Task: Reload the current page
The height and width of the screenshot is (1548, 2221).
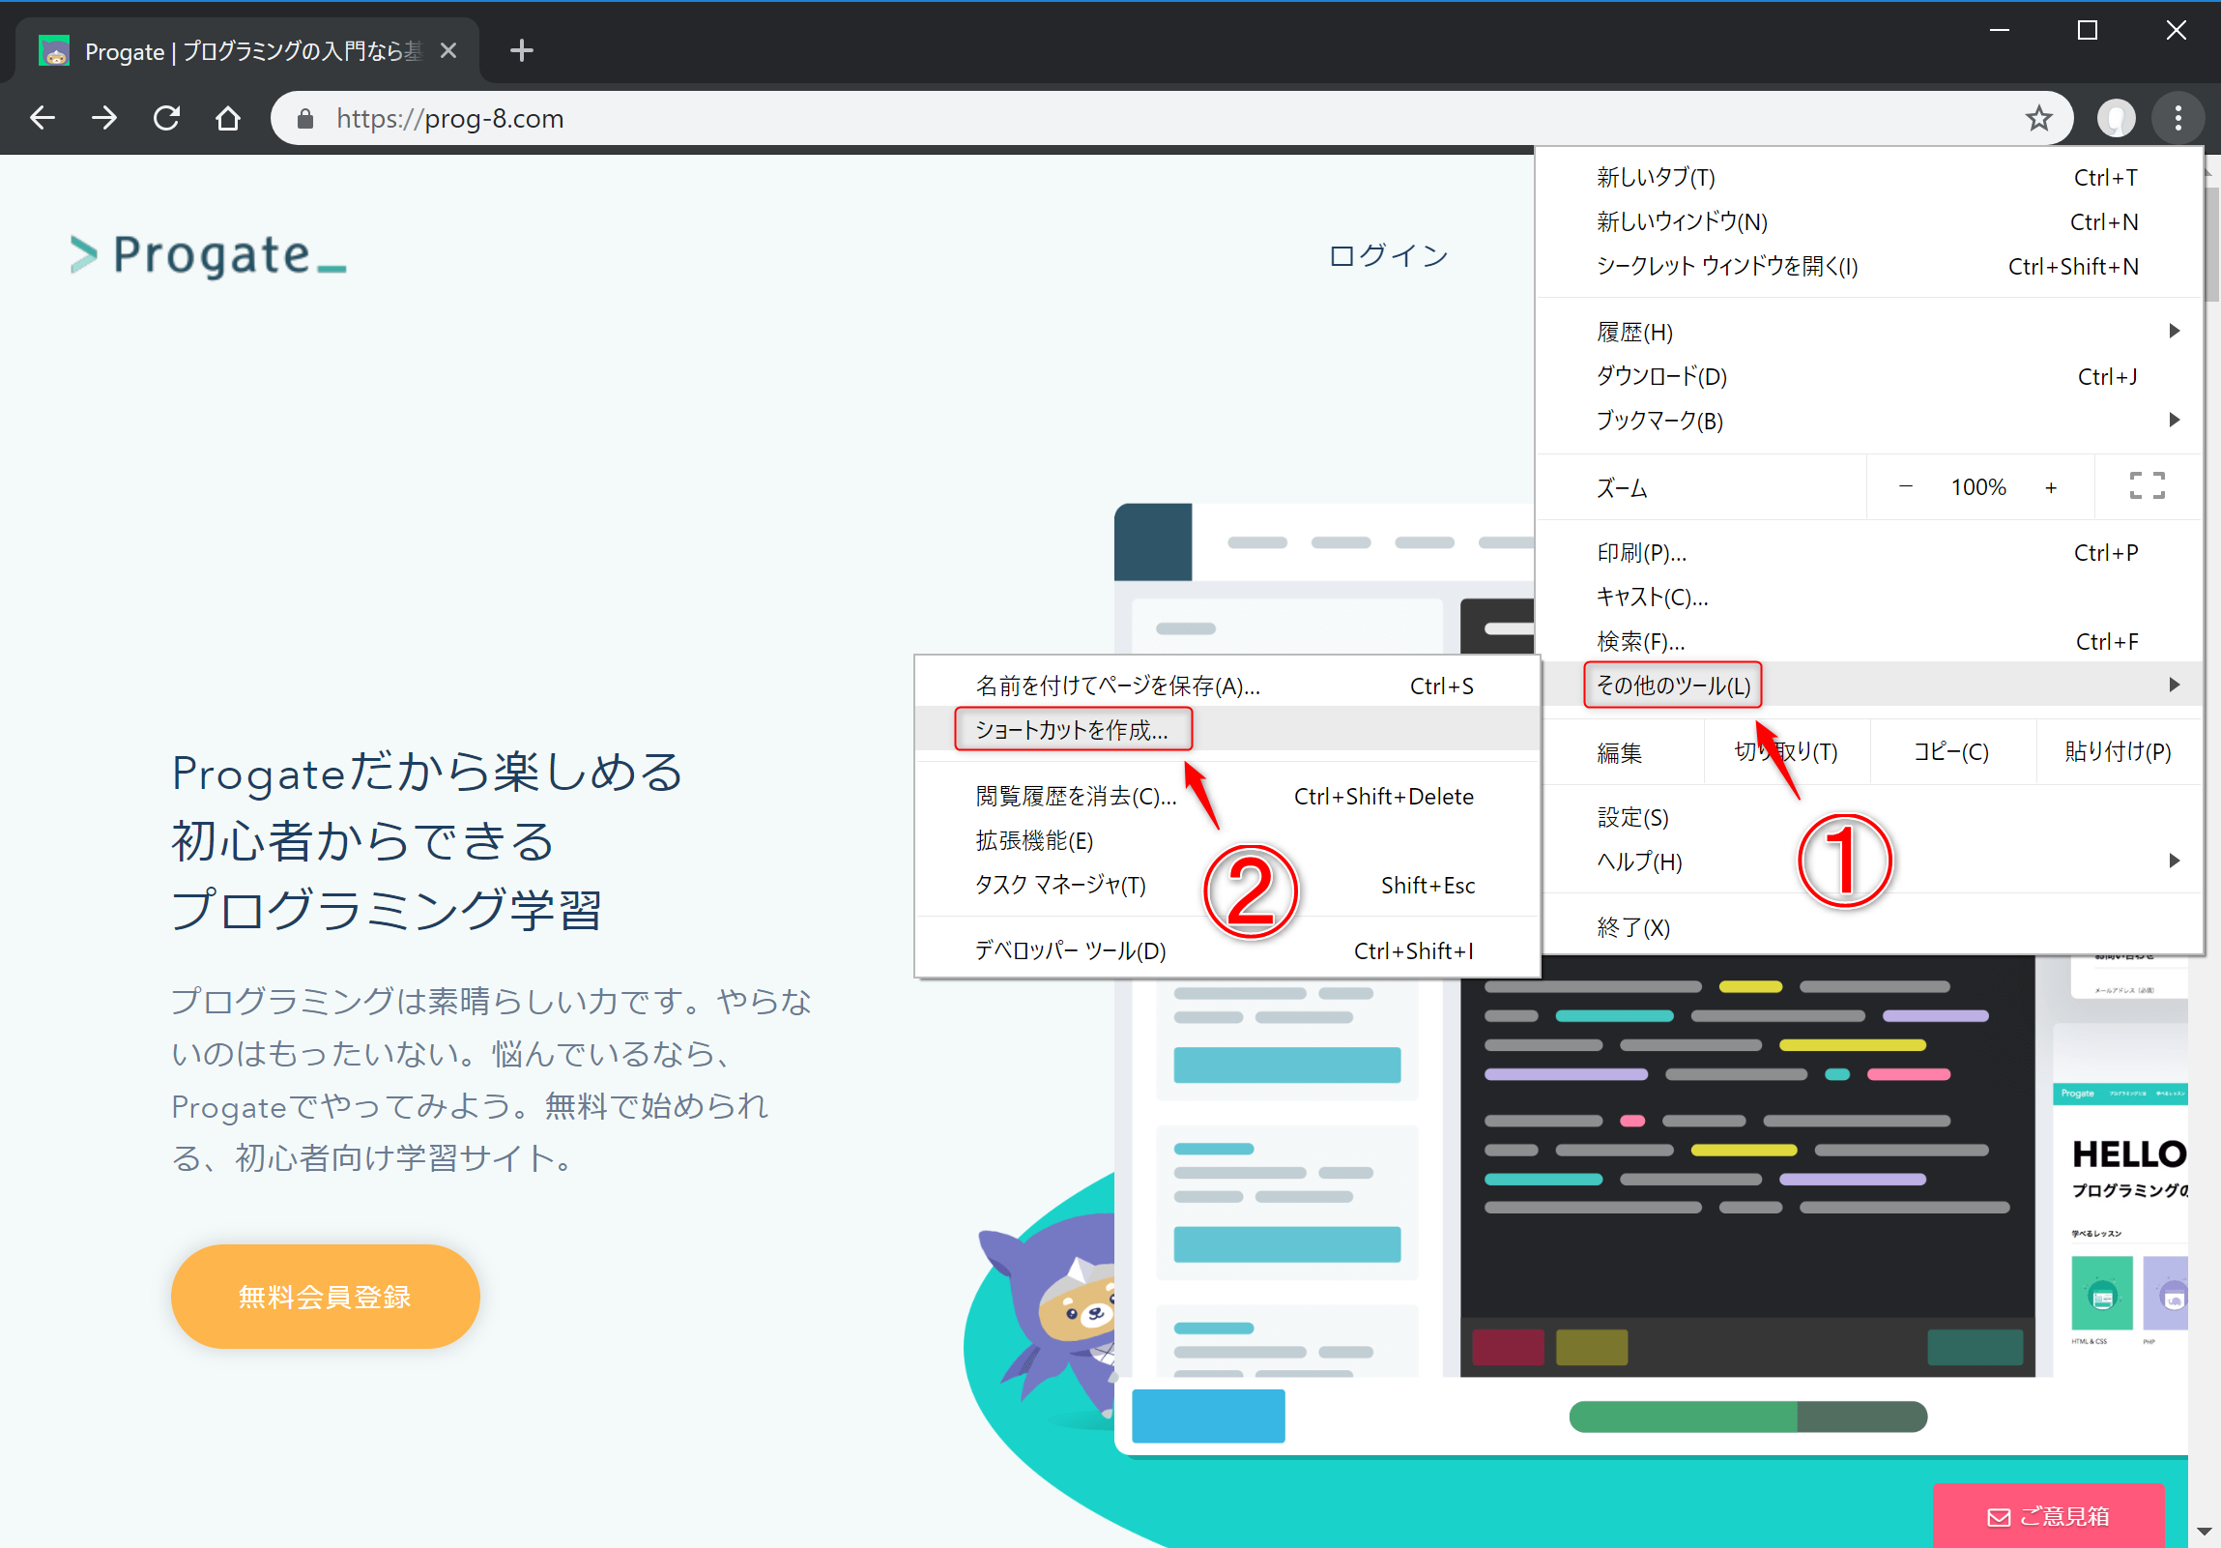Action: [166, 118]
